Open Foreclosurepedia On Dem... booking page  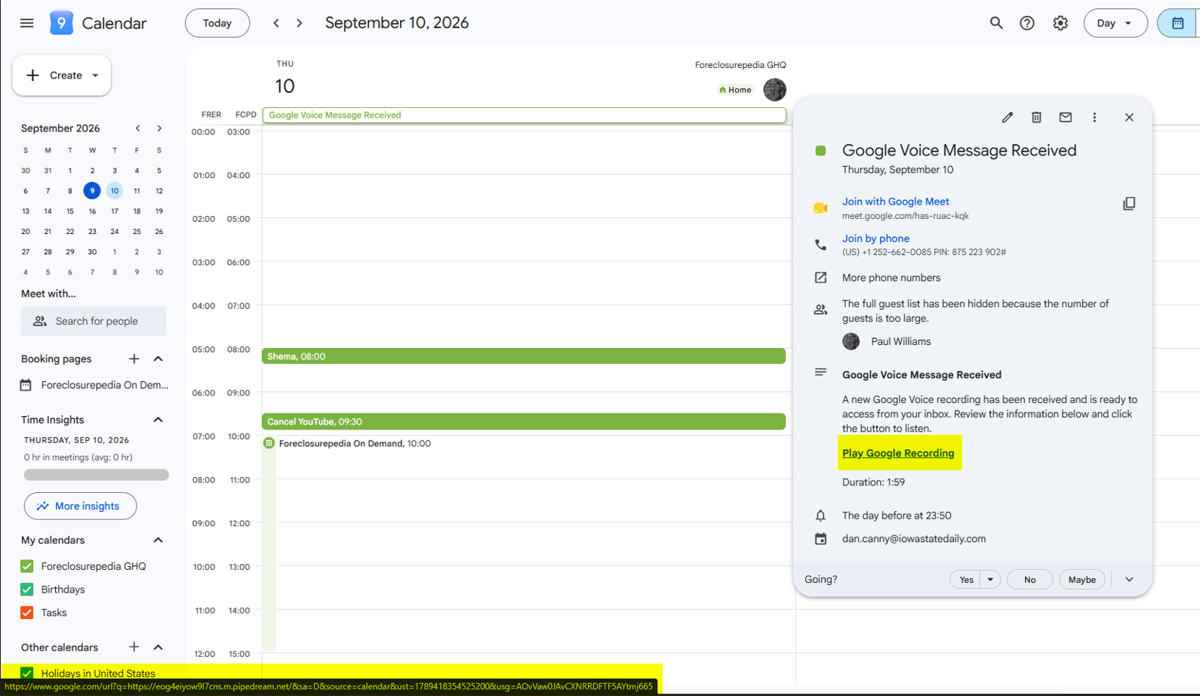click(x=105, y=385)
